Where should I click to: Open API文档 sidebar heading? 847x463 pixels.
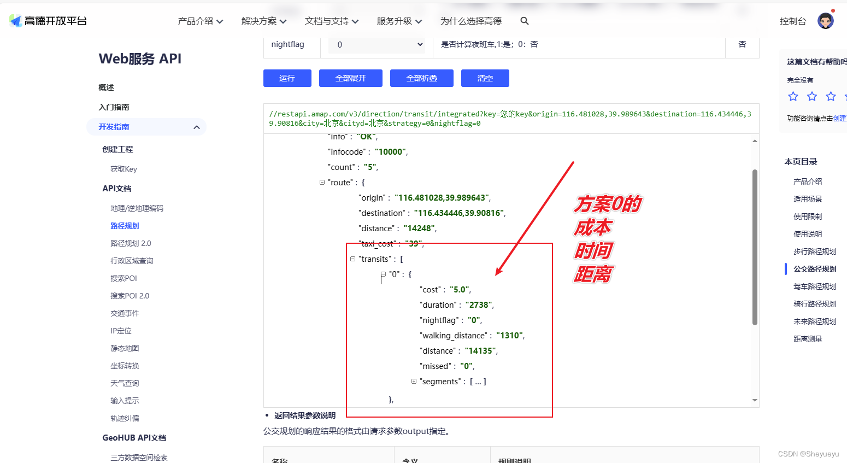117,189
